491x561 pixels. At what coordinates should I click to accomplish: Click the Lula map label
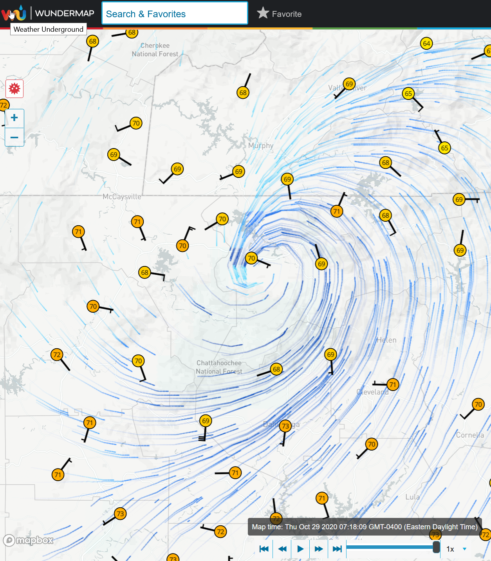(x=413, y=497)
